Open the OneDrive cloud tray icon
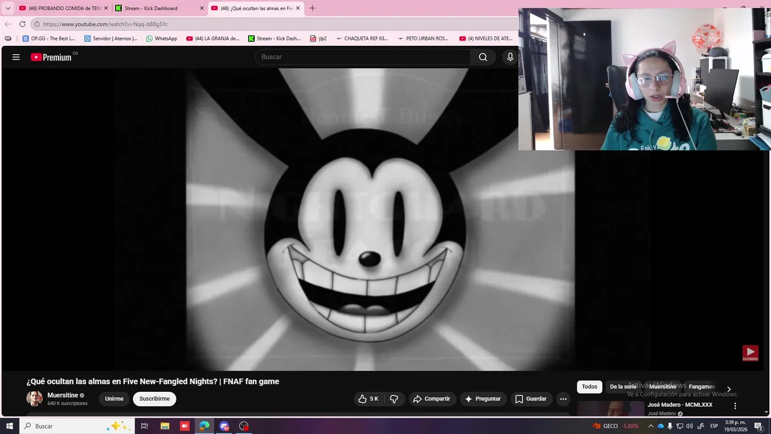 tap(660, 426)
